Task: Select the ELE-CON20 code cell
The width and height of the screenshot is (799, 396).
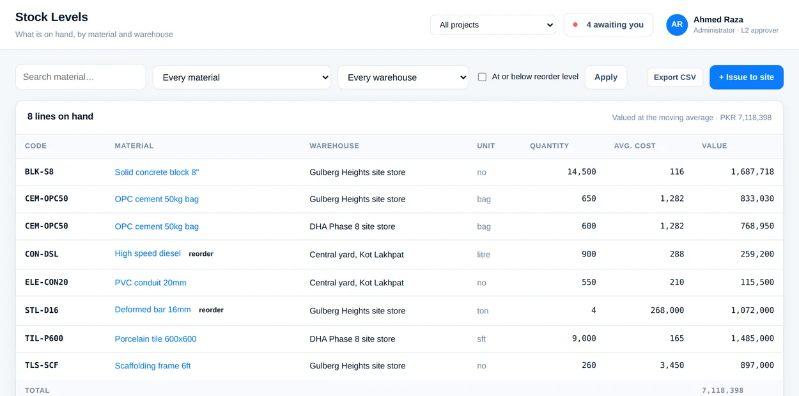Action: 47,282
